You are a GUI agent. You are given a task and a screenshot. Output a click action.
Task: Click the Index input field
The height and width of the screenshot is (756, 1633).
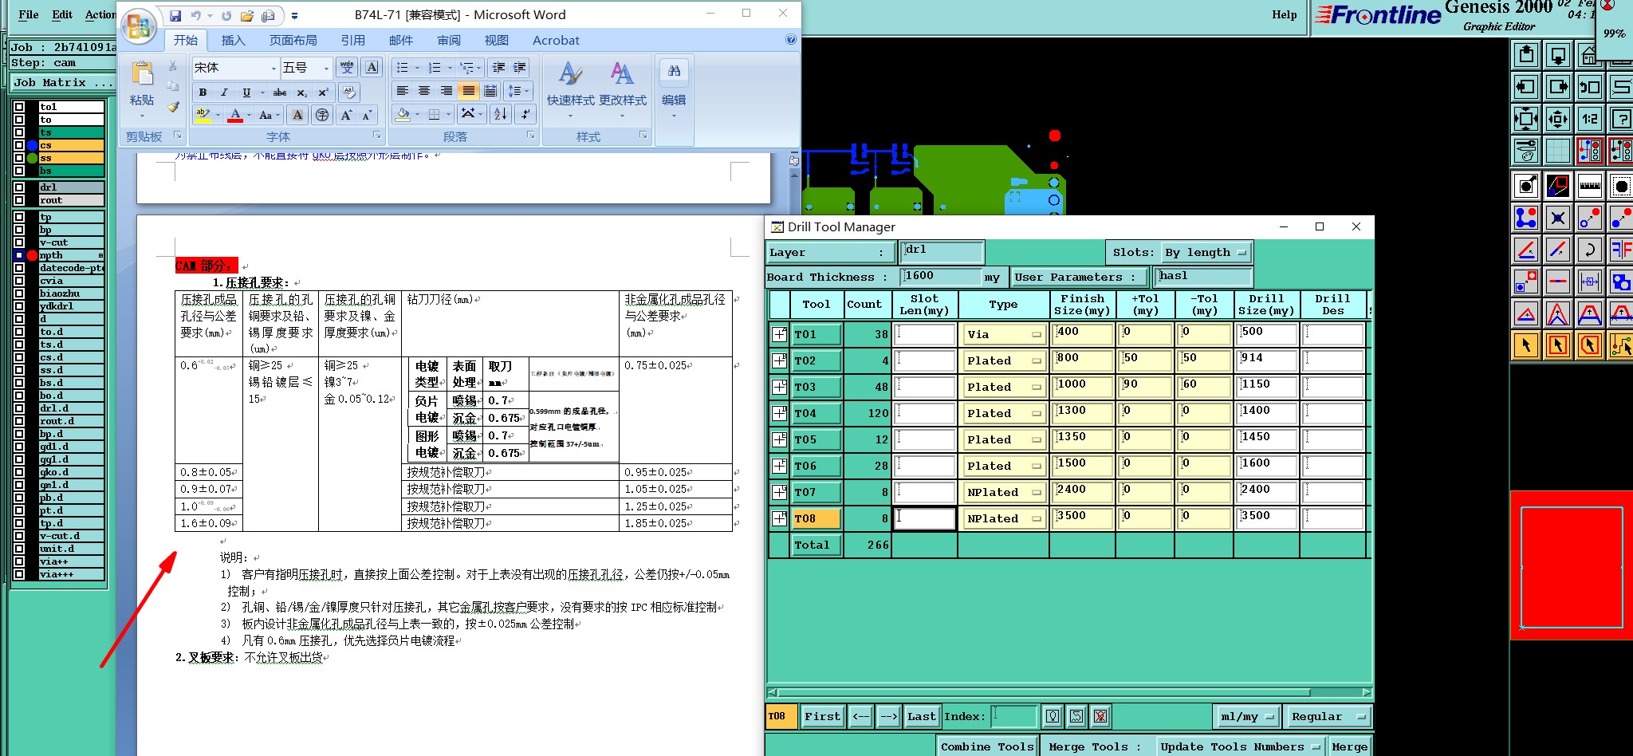[1013, 716]
